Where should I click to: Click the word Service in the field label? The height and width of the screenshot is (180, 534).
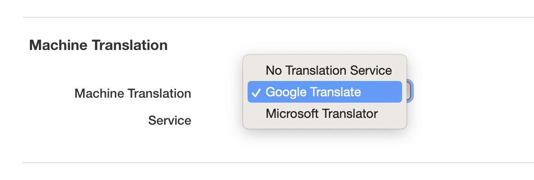(169, 120)
